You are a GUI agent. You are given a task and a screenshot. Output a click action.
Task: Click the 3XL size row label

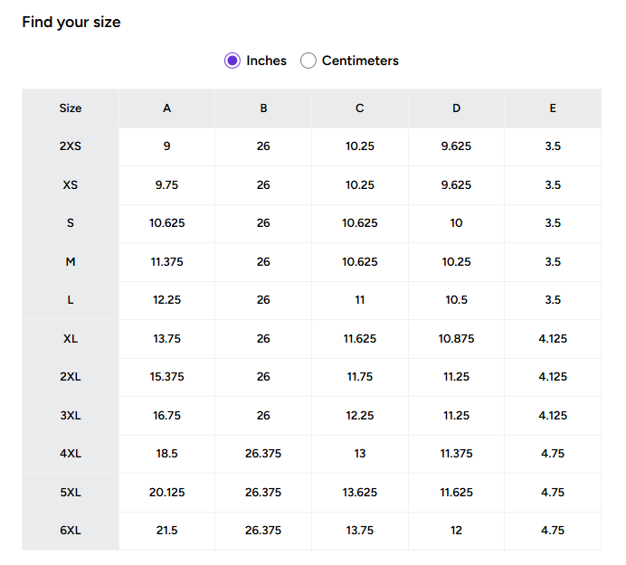(x=71, y=416)
